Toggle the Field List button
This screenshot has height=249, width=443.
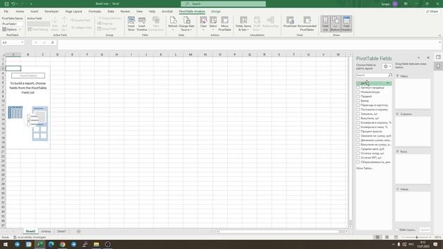tap(325, 24)
